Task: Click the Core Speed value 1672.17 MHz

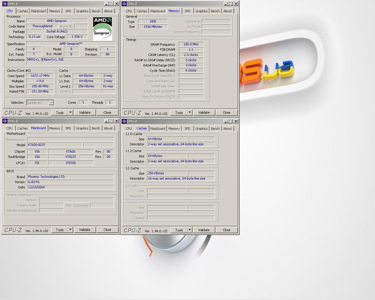Action: tap(40, 76)
